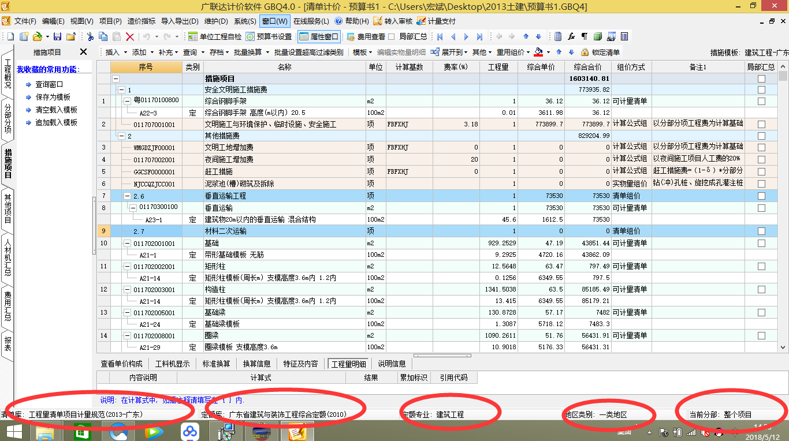
Task: Collapse the 2.6 垂直运输工程 tree node
Action: [127, 196]
